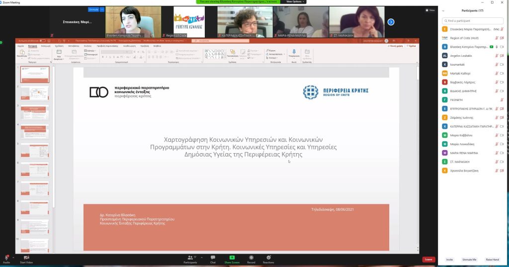Image resolution: width=509 pixels, height=267 pixels.
Task: Click the Bold icon in shared PowerPoint
Action: click(102, 57)
